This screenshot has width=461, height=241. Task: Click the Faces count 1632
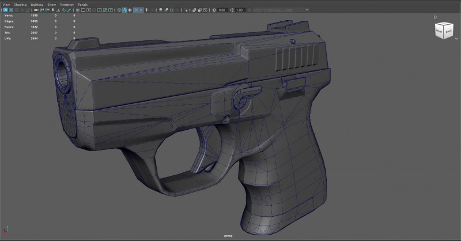34,27
